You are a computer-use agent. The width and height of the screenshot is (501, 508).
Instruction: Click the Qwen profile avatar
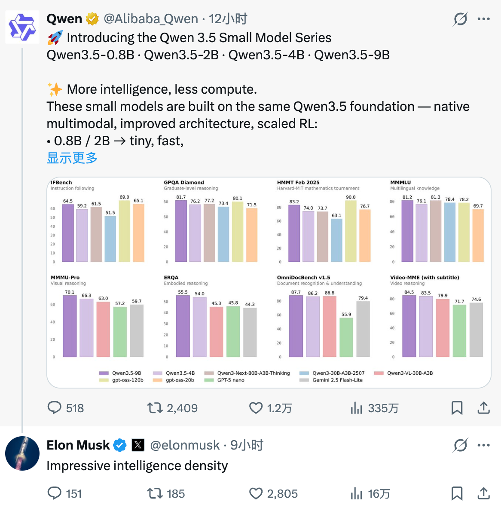tap(22, 27)
